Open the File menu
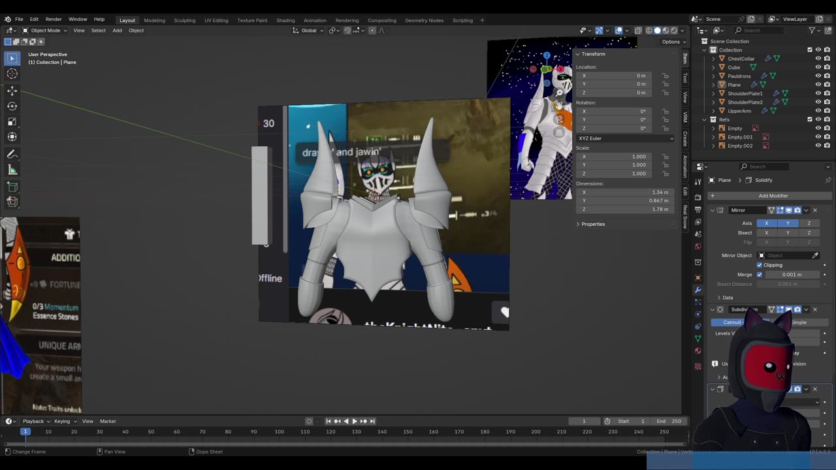This screenshot has height=470, width=836. (19, 20)
